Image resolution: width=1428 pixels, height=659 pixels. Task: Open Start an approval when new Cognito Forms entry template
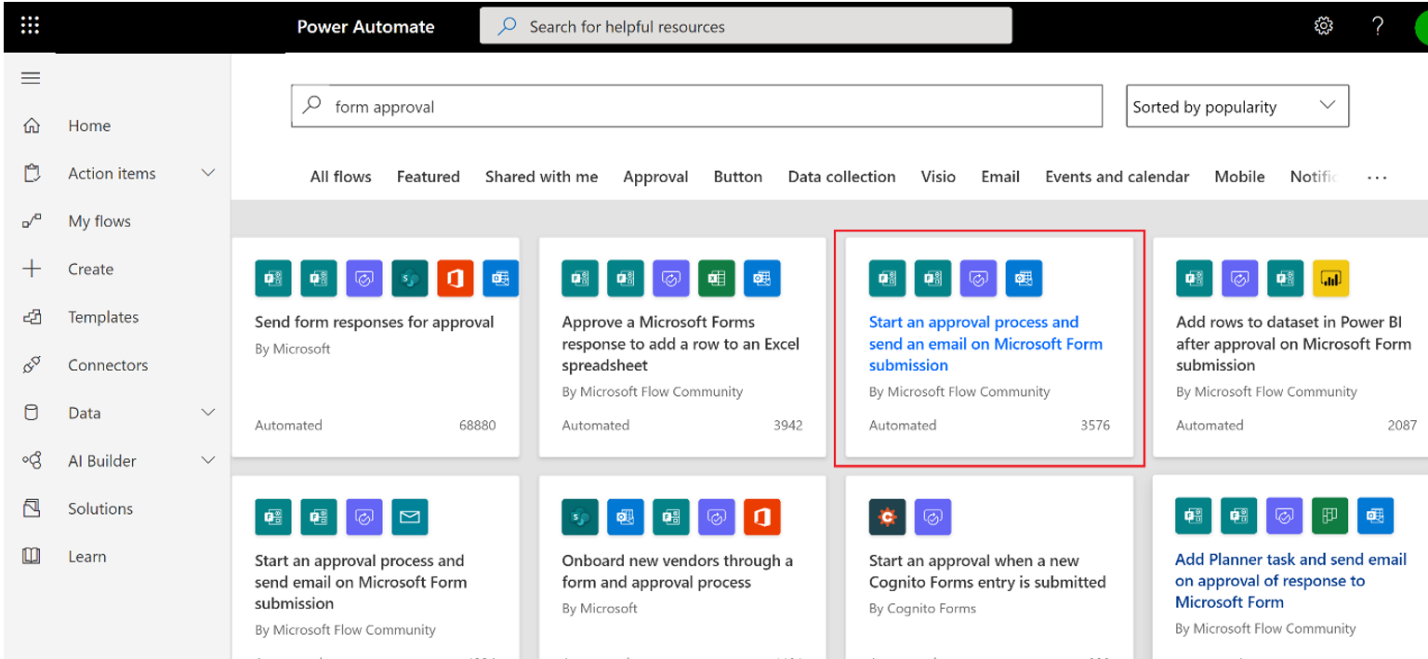click(987, 572)
